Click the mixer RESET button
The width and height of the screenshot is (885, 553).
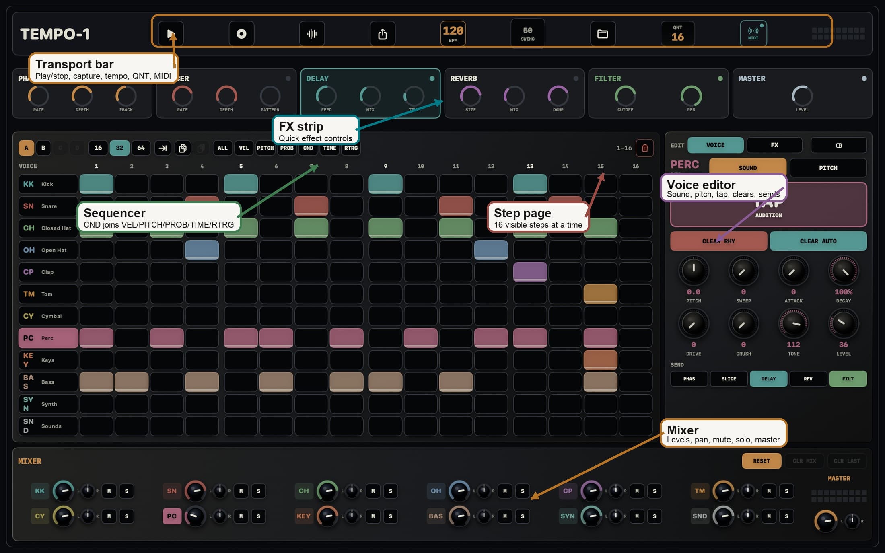762,461
